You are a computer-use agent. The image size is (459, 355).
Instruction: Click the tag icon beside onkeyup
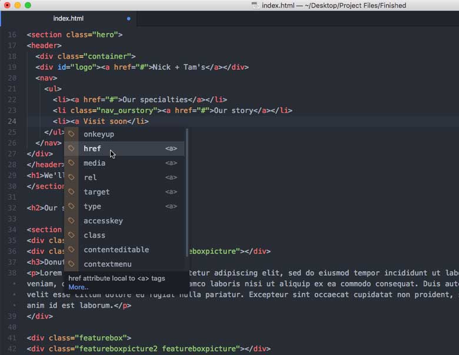coord(71,134)
